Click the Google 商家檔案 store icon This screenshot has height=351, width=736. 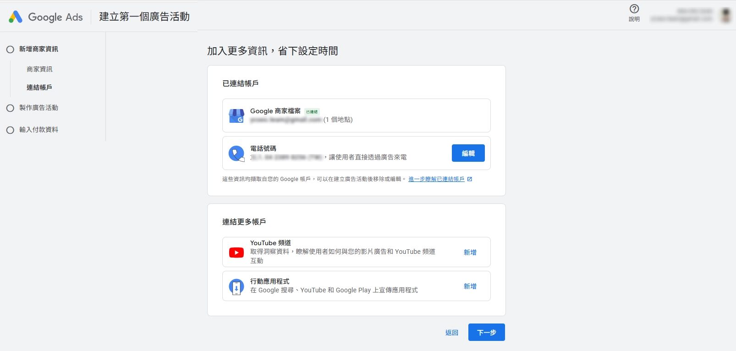coord(236,116)
